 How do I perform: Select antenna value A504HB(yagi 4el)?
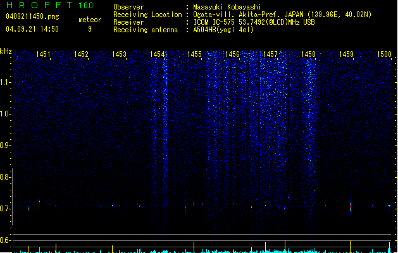click(223, 30)
